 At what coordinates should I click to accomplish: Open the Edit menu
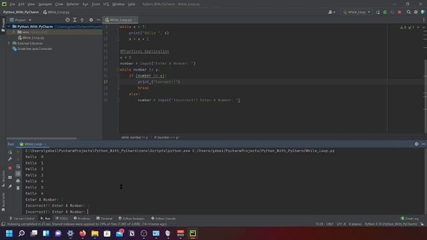pyautogui.click(x=21, y=5)
